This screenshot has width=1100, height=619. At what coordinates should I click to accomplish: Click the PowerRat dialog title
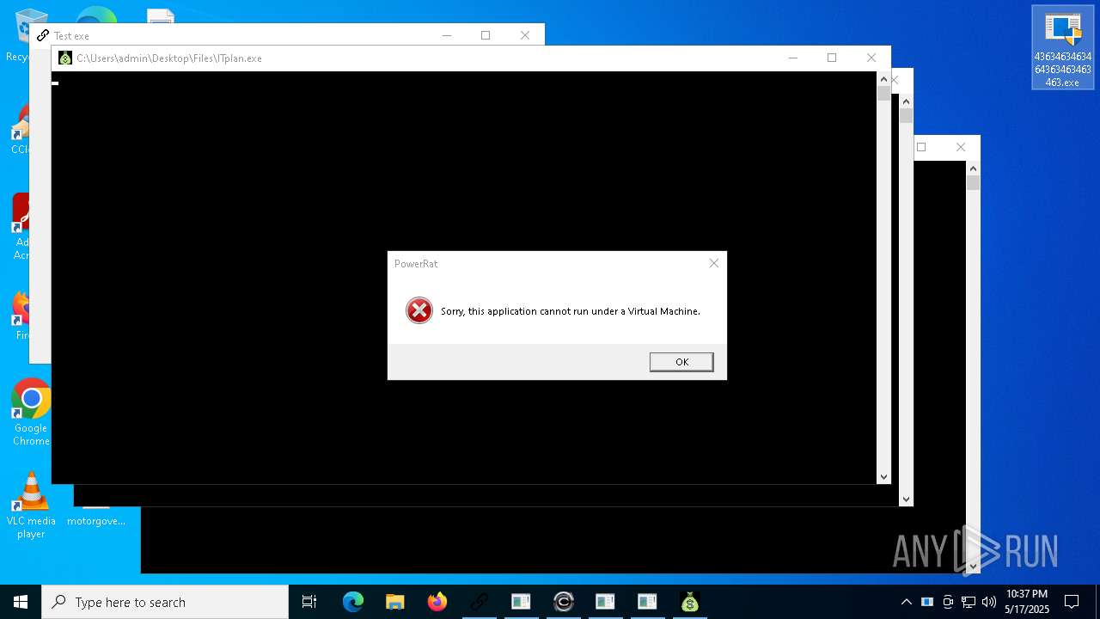(416, 264)
